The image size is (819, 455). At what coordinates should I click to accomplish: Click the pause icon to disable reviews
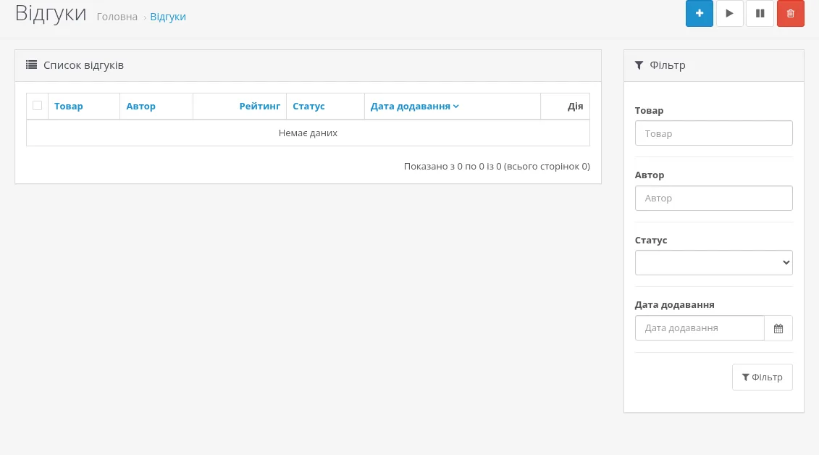tap(760, 14)
